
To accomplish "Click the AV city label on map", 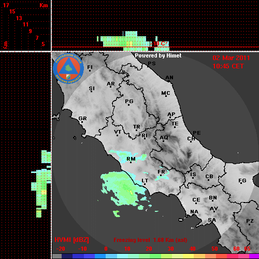I will 214,209.
